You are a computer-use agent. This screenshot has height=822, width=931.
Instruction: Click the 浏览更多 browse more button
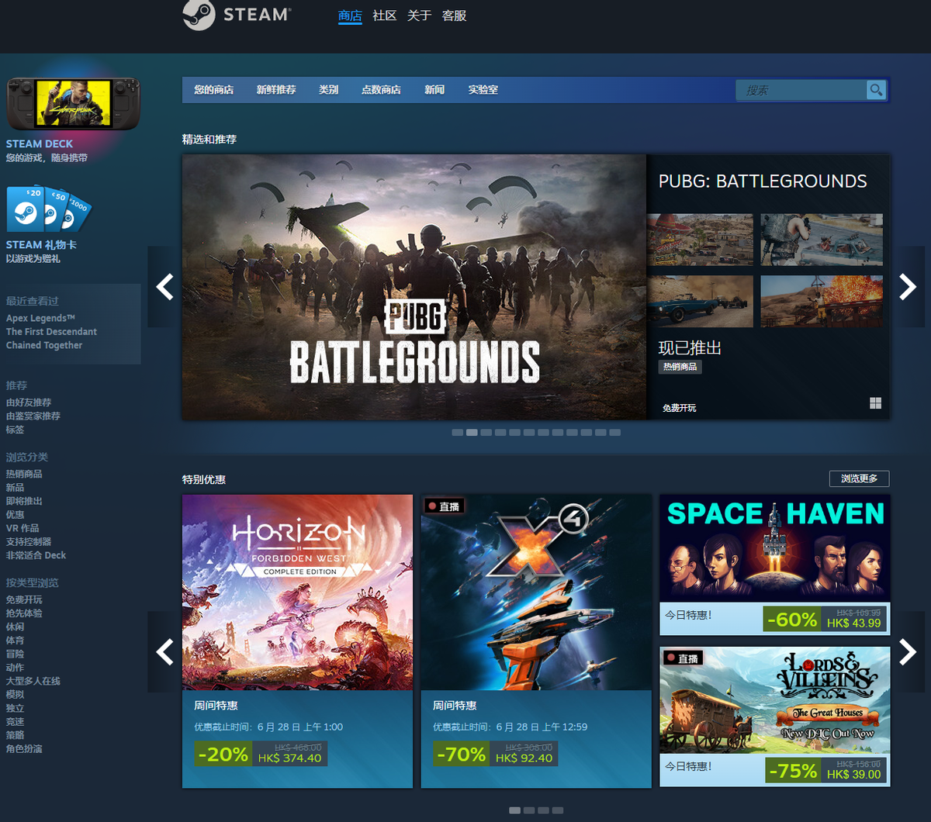point(859,478)
